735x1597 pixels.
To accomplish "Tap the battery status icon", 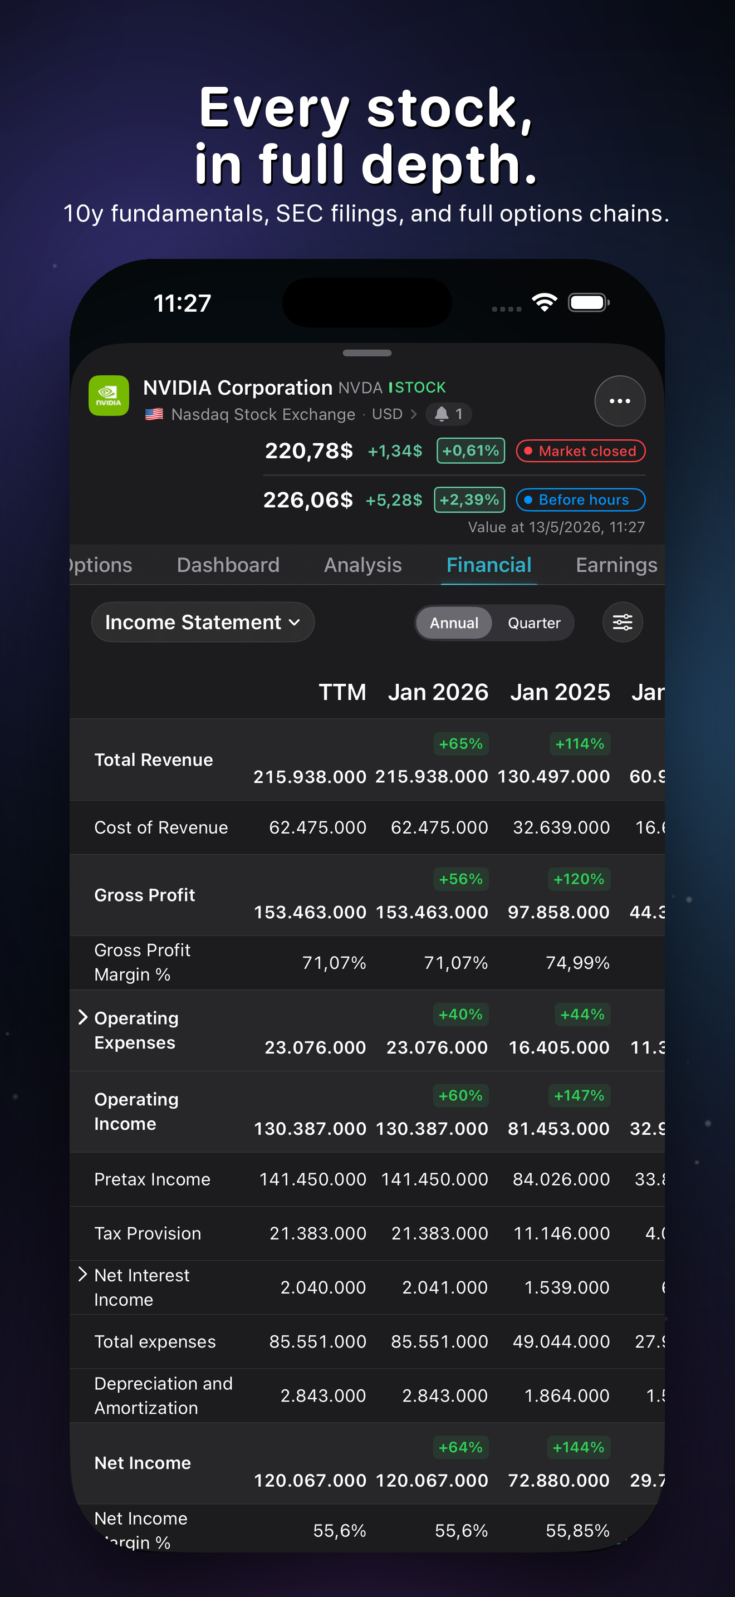I will [x=589, y=302].
